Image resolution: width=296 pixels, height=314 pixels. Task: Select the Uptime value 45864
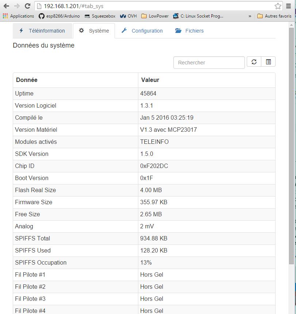(x=148, y=94)
